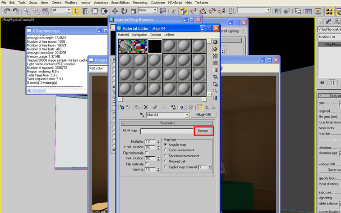Open the All selection filter dropdown

coord(69,10)
